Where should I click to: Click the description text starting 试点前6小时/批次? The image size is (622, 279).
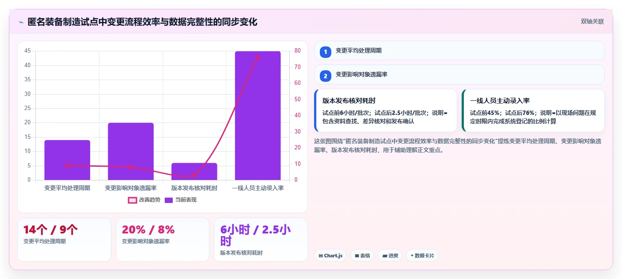tap(385, 117)
